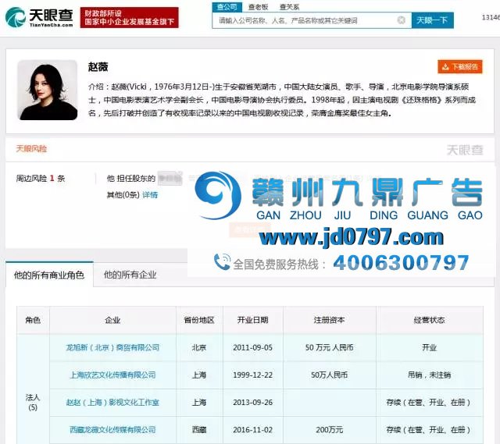Click the 上海 cell in the 上海欣艺文化传播有限公司 row
Screen dimensions: 500x444
coord(199,375)
